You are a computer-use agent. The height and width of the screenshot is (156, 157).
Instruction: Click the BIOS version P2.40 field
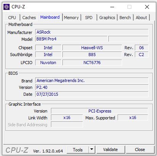[92, 87]
